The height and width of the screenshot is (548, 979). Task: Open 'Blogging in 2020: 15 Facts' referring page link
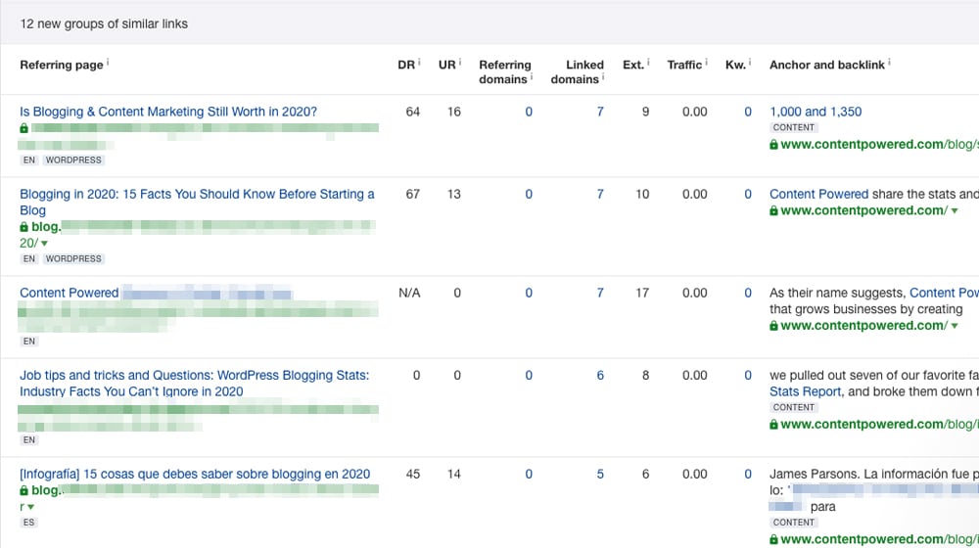click(x=197, y=203)
